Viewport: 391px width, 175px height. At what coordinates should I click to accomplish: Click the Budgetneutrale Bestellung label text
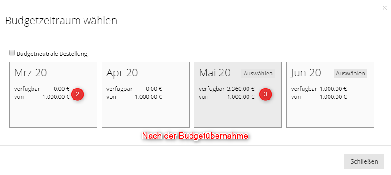click(53, 54)
